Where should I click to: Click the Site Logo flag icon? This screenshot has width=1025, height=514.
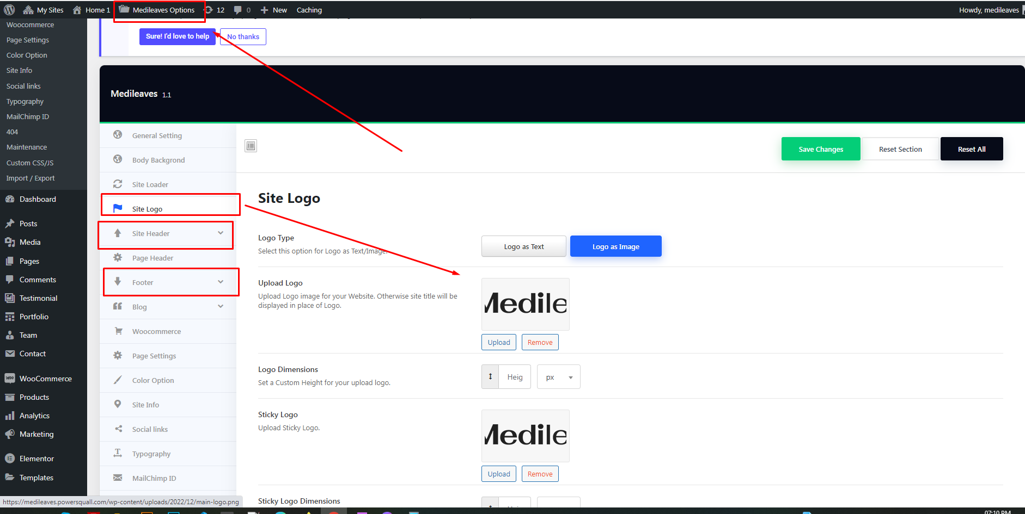coord(118,208)
